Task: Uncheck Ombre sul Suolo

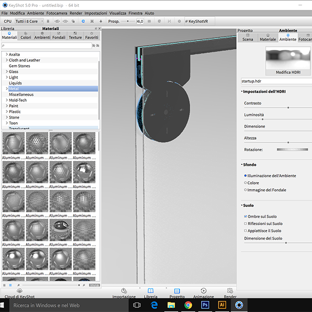Action: 245,216
